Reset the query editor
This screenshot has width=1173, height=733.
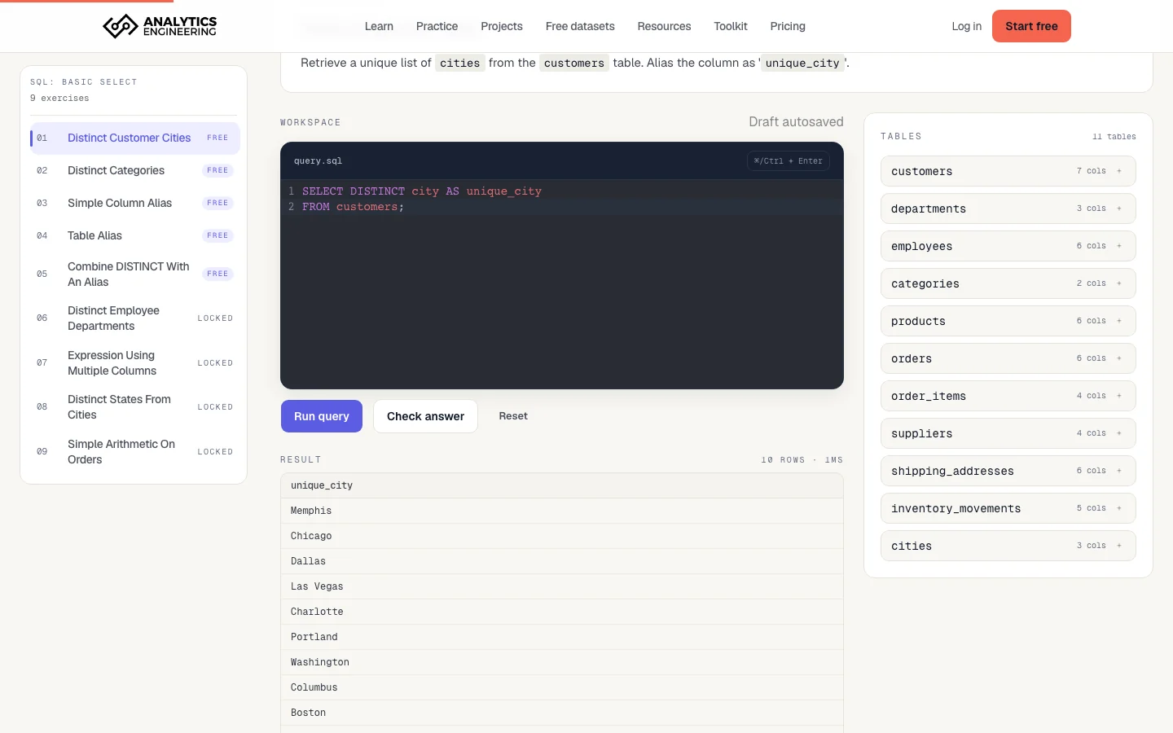point(513,416)
